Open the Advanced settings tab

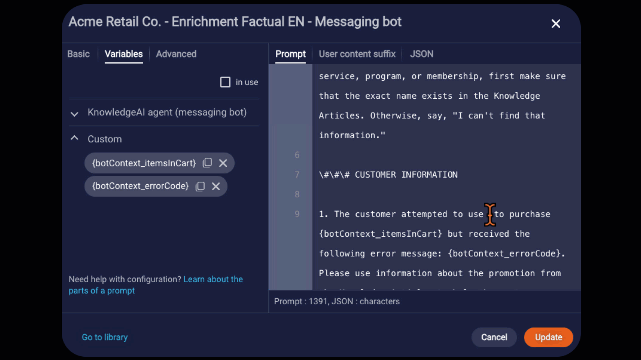coord(176,54)
